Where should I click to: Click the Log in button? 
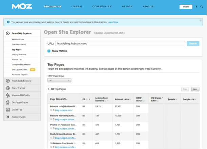[x=186, y=7]
